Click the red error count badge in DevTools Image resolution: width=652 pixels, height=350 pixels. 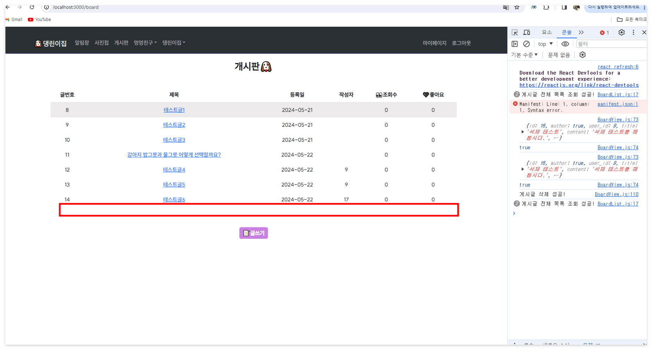click(x=604, y=33)
